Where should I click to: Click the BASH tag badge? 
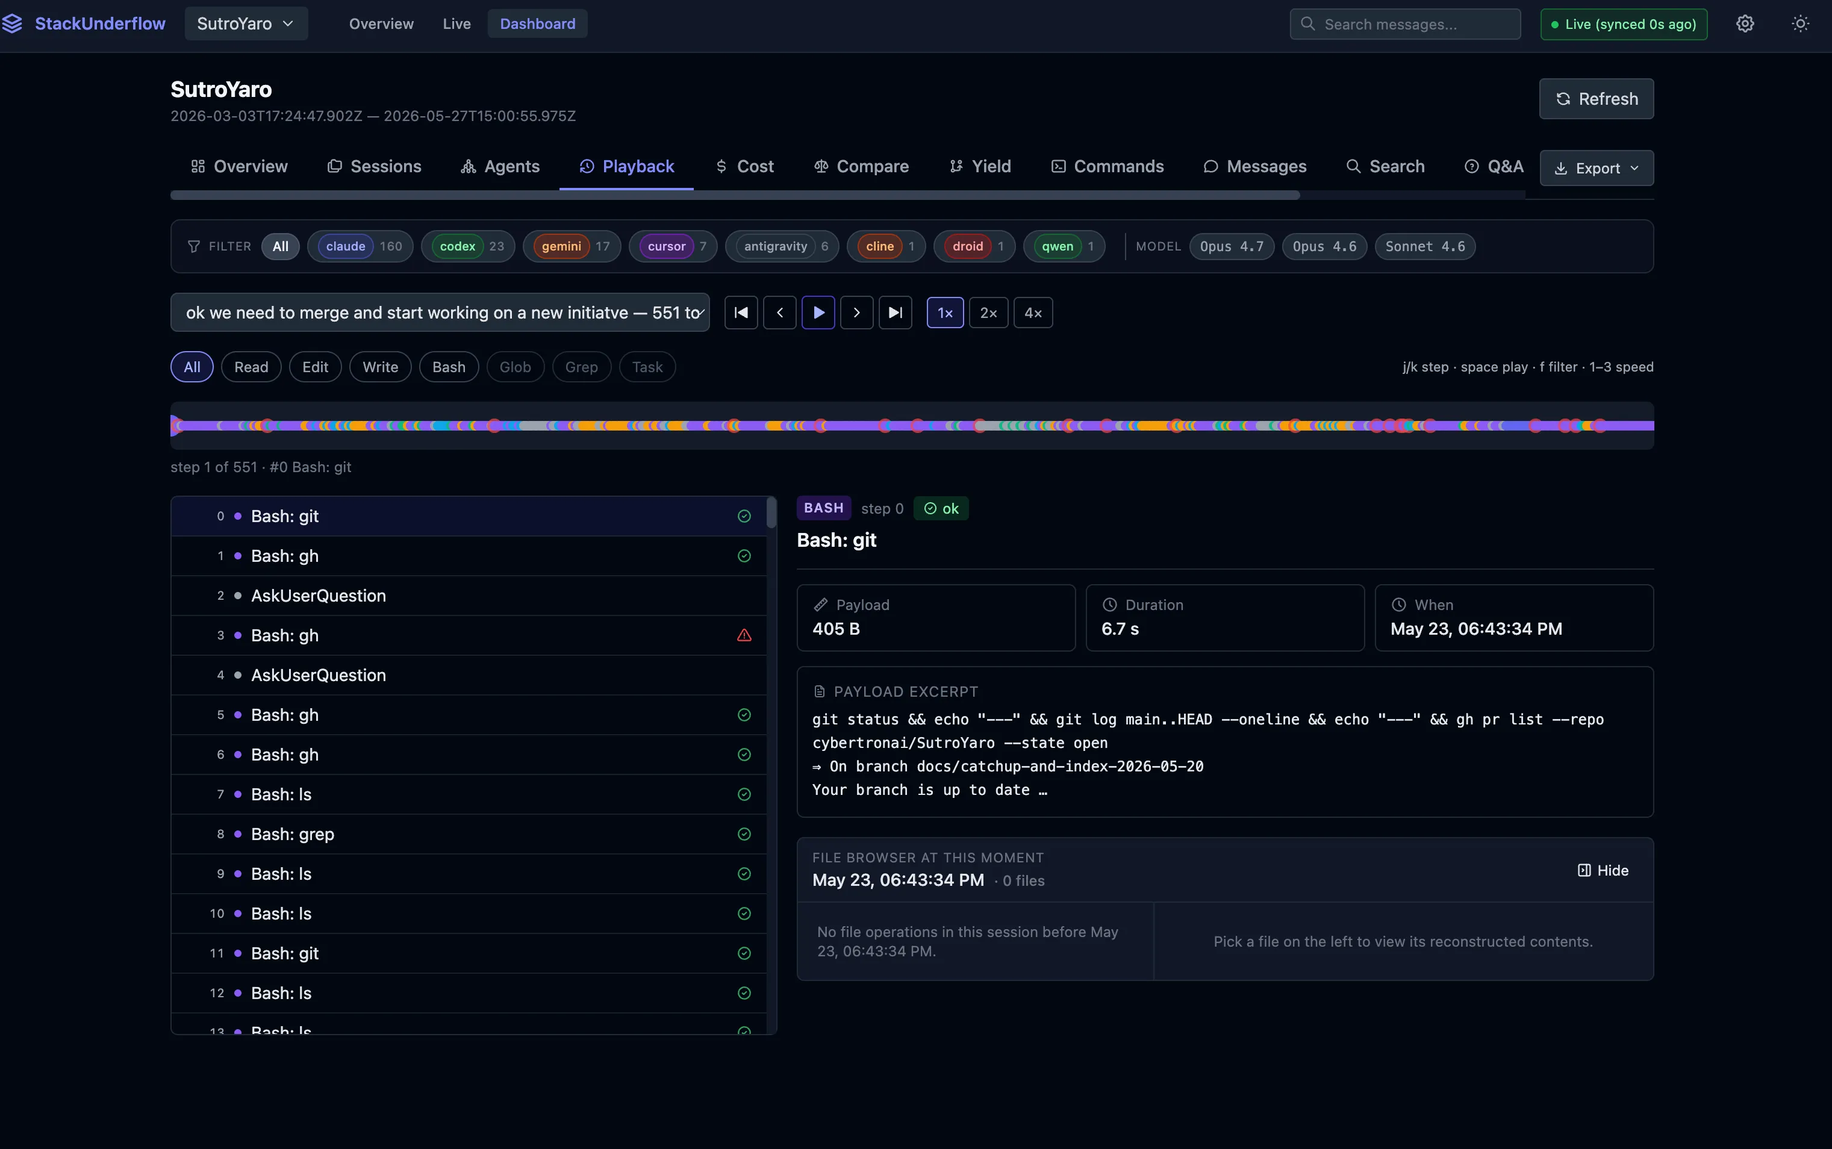[824, 508]
